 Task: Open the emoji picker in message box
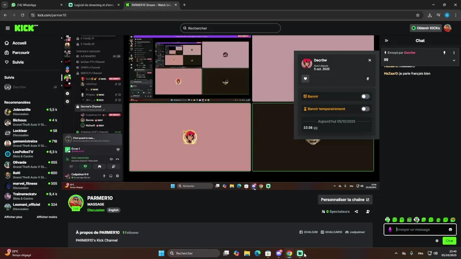(450, 230)
